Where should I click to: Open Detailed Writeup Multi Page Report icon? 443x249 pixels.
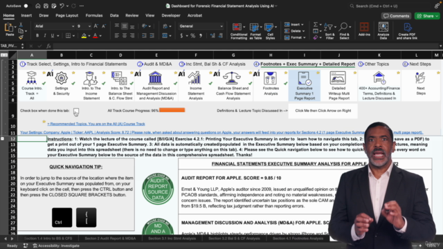338,78
